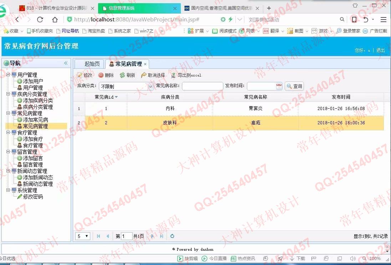Collapse the 留言管理 tree node
Image resolution: width=391 pixels, height=265 pixels.
tap(8, 151)
